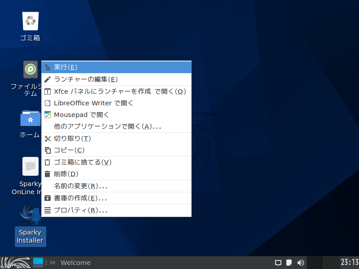Select 名前の変更(R)... rename entry

coord(116,186)
